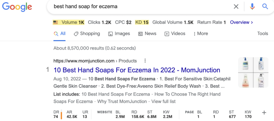Switch to the Shopping tab

[x=87, y=34]
